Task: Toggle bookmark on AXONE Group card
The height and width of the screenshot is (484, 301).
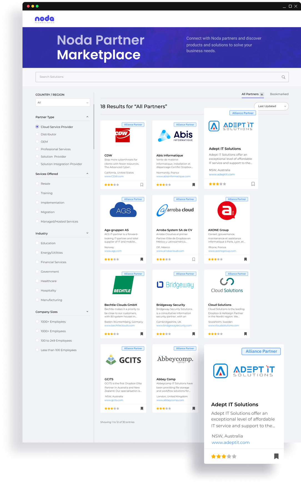Action: pos(245,259)
